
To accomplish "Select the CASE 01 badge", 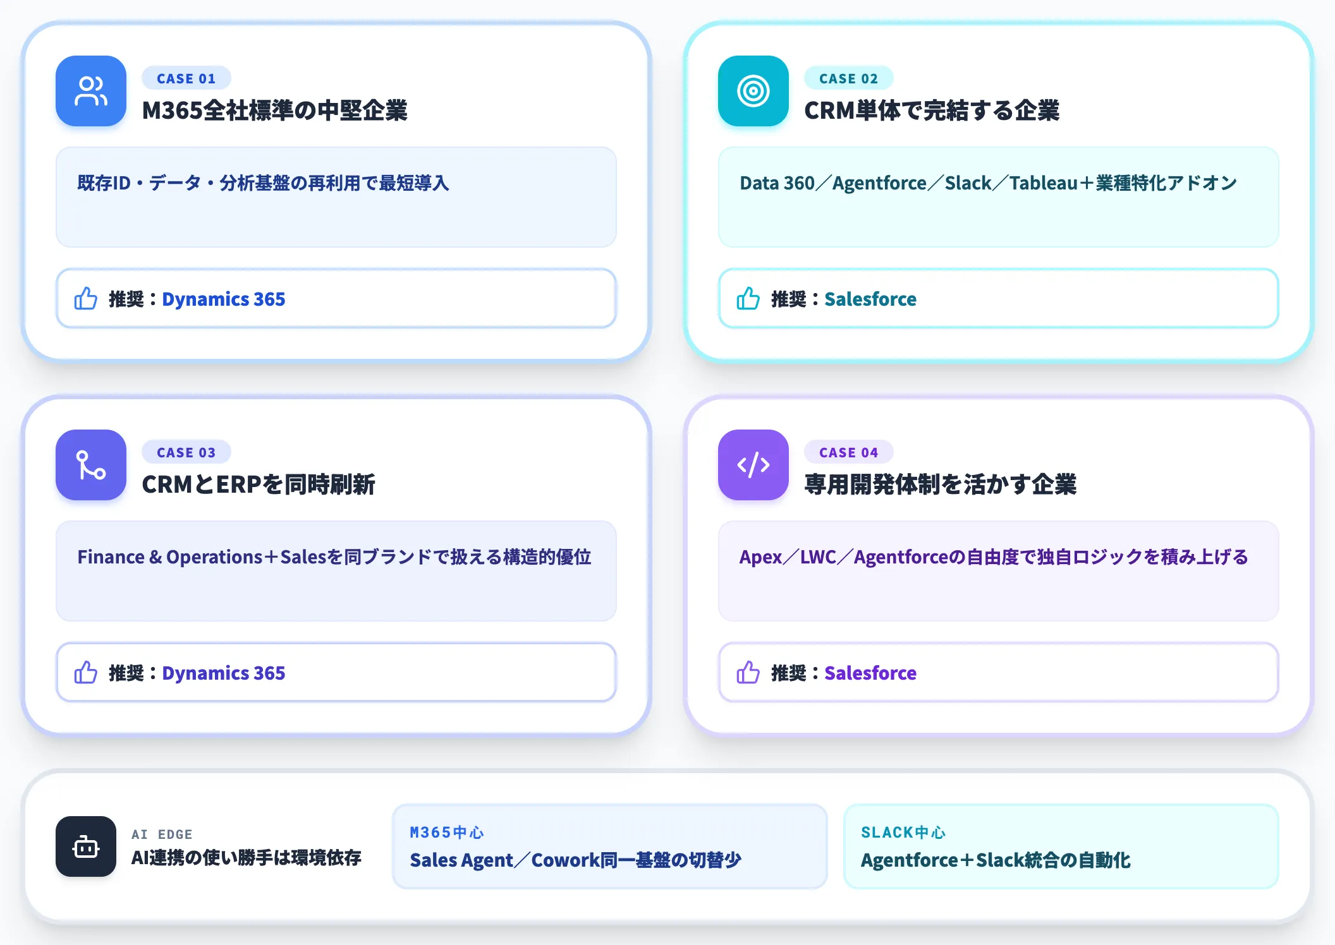I will (186, 78).
